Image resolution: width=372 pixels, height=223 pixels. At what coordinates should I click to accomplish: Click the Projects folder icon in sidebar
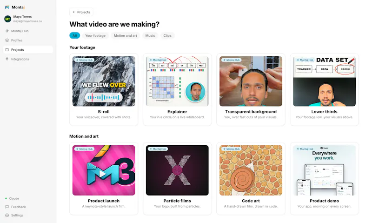click(7, 50)
